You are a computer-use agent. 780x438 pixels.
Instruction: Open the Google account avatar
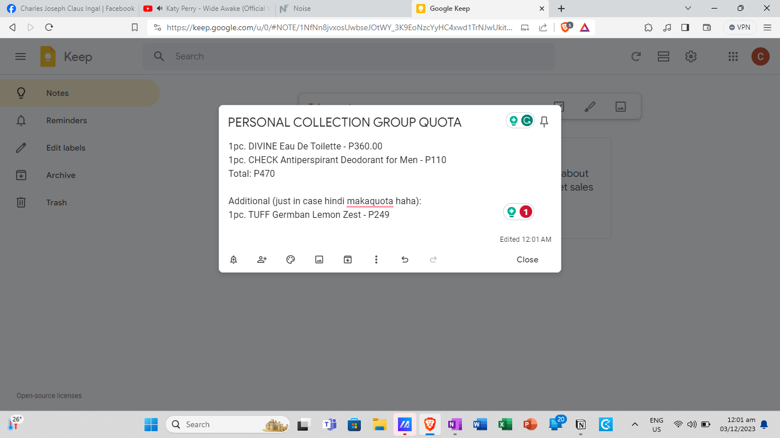(761, 56)
